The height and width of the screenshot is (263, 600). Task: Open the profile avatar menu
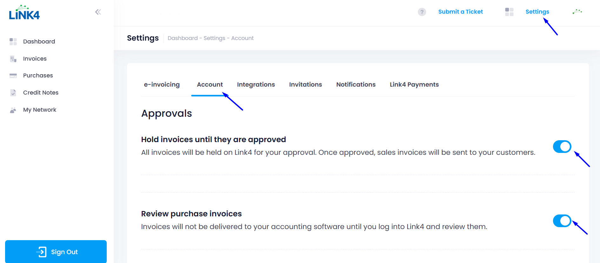pos(577,12)
